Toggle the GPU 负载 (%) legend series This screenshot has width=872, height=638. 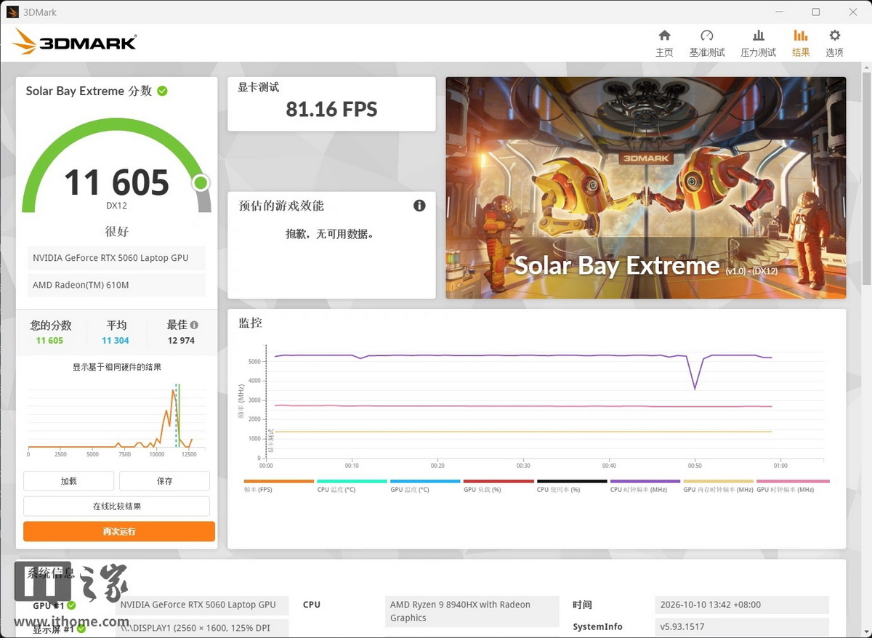498,485
